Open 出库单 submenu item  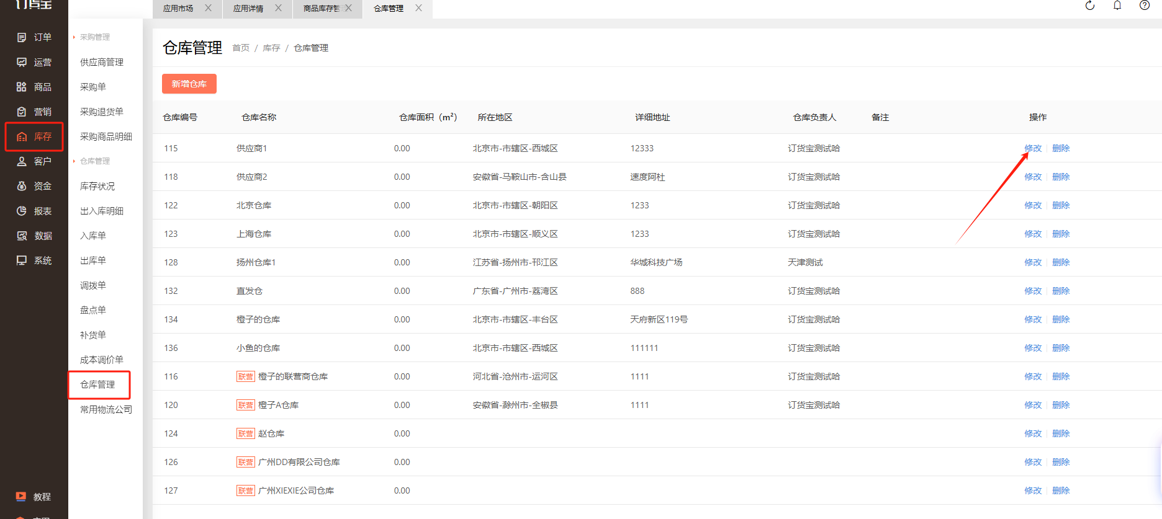click(x=93, y=260)
